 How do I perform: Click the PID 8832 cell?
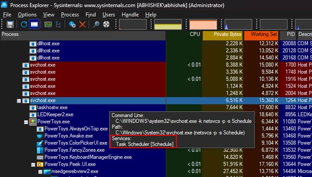pyautogui.click(x=291, y=108)
